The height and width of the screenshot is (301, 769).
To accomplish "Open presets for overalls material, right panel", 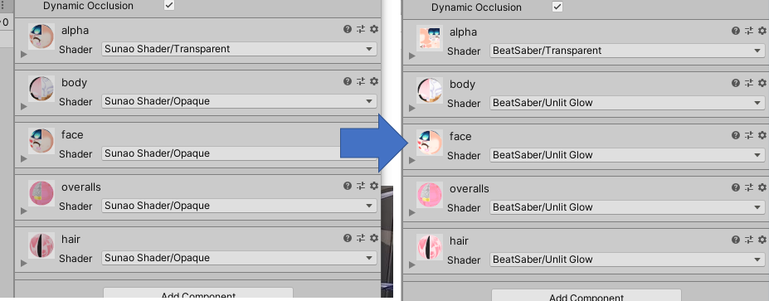I will [x=749, y=187].
